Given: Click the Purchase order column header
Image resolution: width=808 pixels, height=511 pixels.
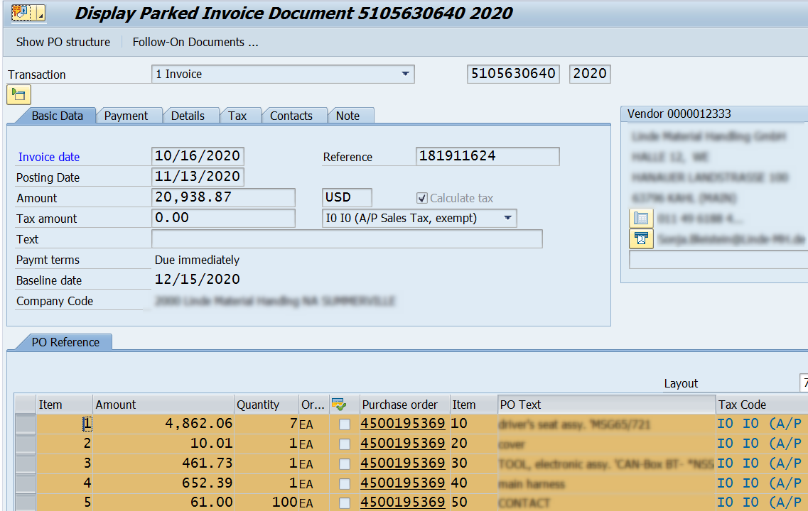Looking at the screenshot, I should click(x=404, y=405).
